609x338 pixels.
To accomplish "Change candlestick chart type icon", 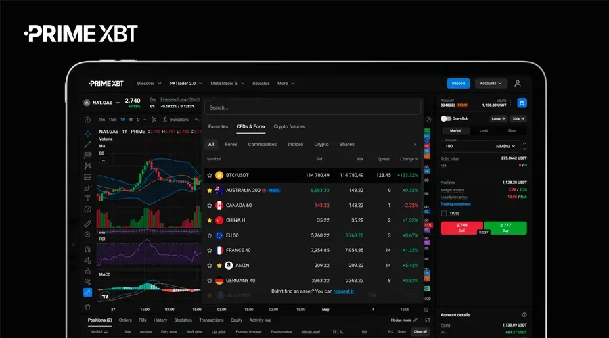I will pos(154,120).
